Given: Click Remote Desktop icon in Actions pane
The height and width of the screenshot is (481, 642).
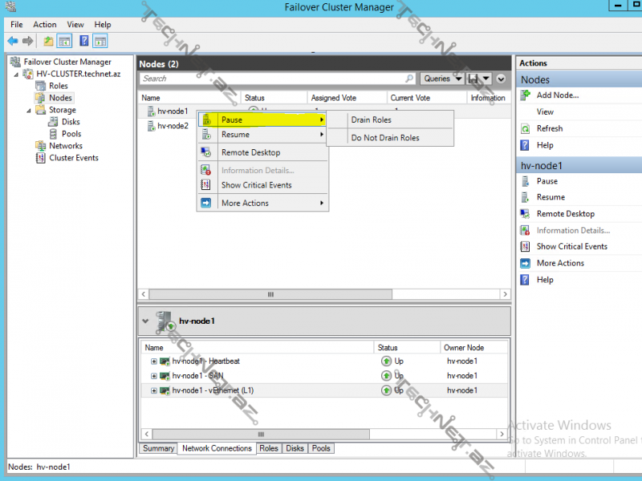Looking at the screenshot, I should (x=525, y=214).
